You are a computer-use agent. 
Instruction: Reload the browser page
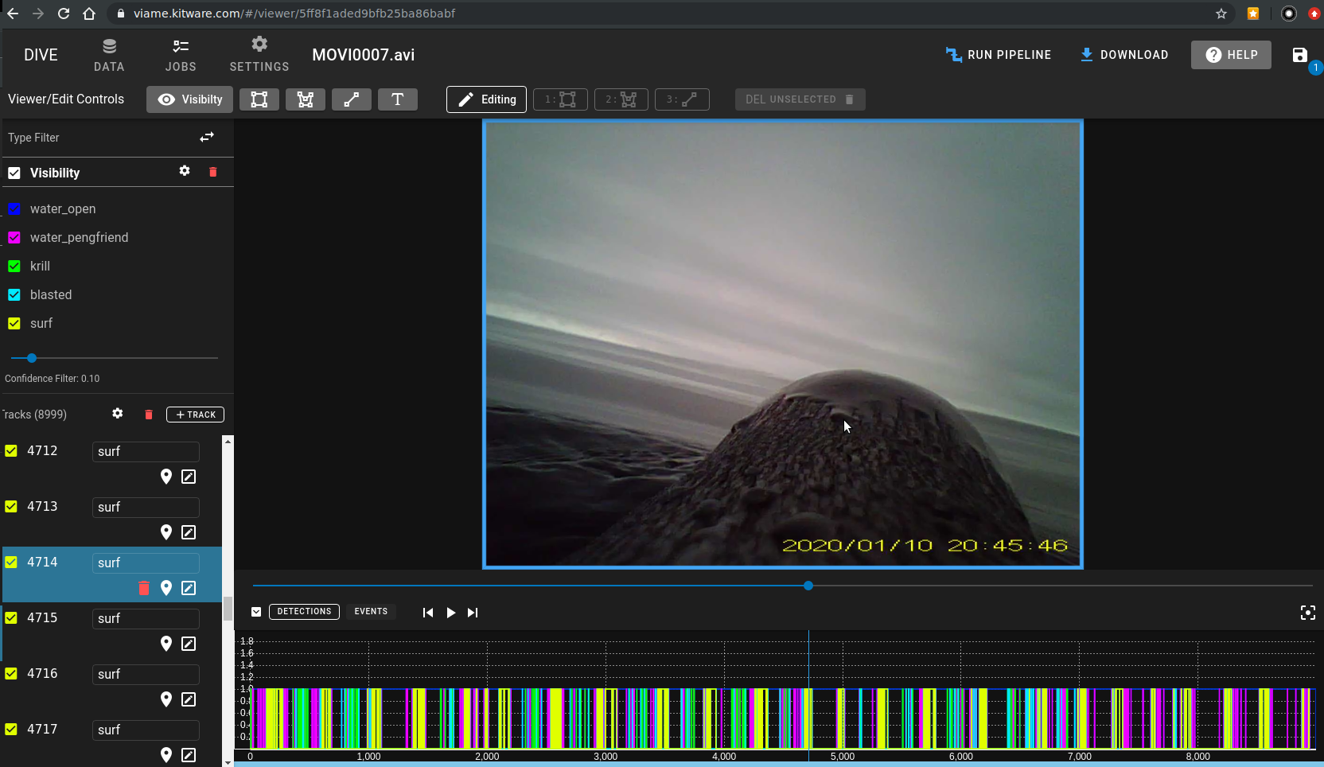[64, 14]
